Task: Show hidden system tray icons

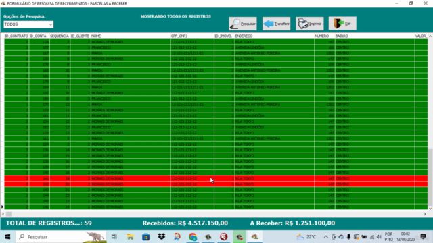Action: (326, 237)
